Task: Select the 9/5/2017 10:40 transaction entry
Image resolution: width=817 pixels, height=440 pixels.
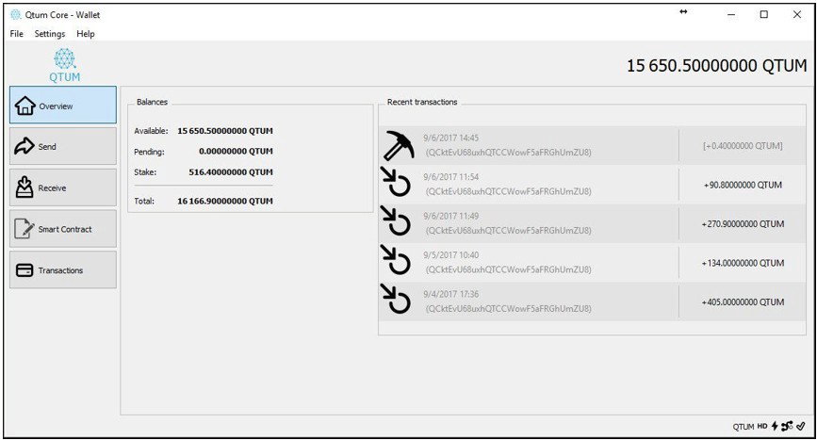Action: pyautogui.click(x=593, y=263)
